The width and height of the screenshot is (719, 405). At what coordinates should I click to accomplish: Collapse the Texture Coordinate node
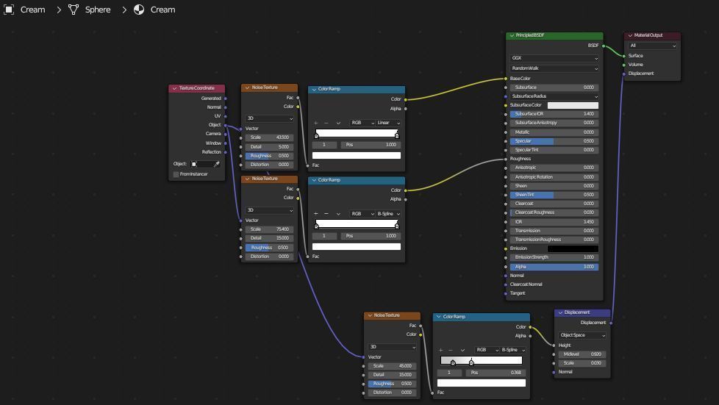coord(175,88)
